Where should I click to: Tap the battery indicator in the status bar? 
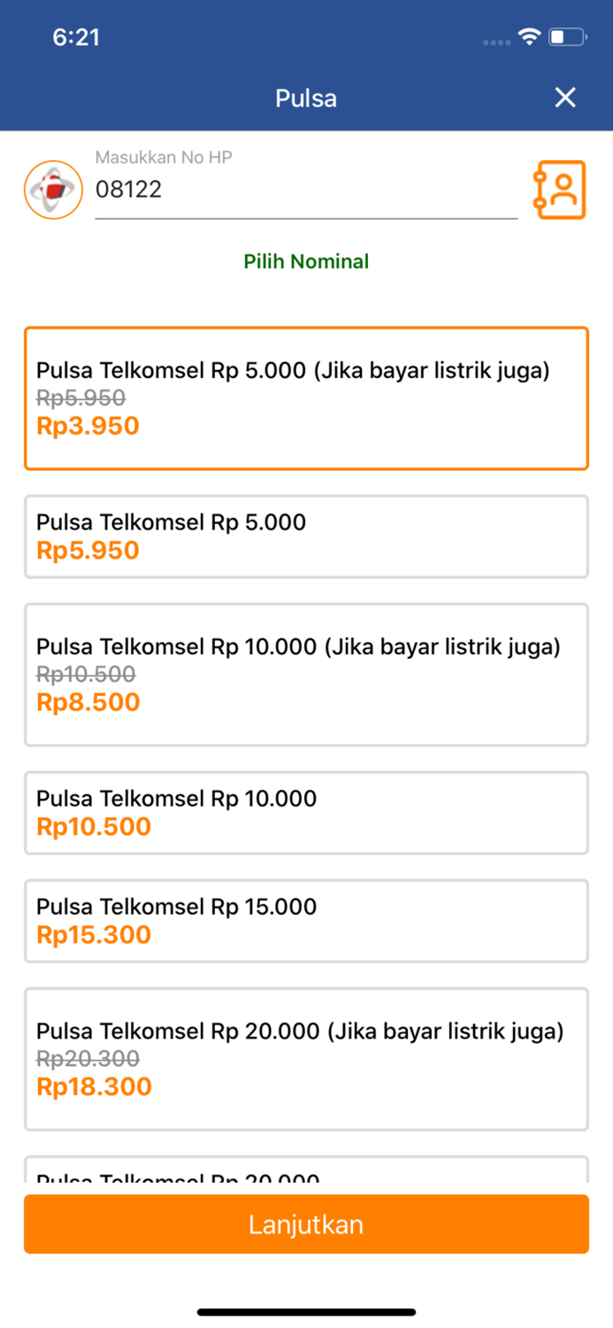[x=565, y=37]
